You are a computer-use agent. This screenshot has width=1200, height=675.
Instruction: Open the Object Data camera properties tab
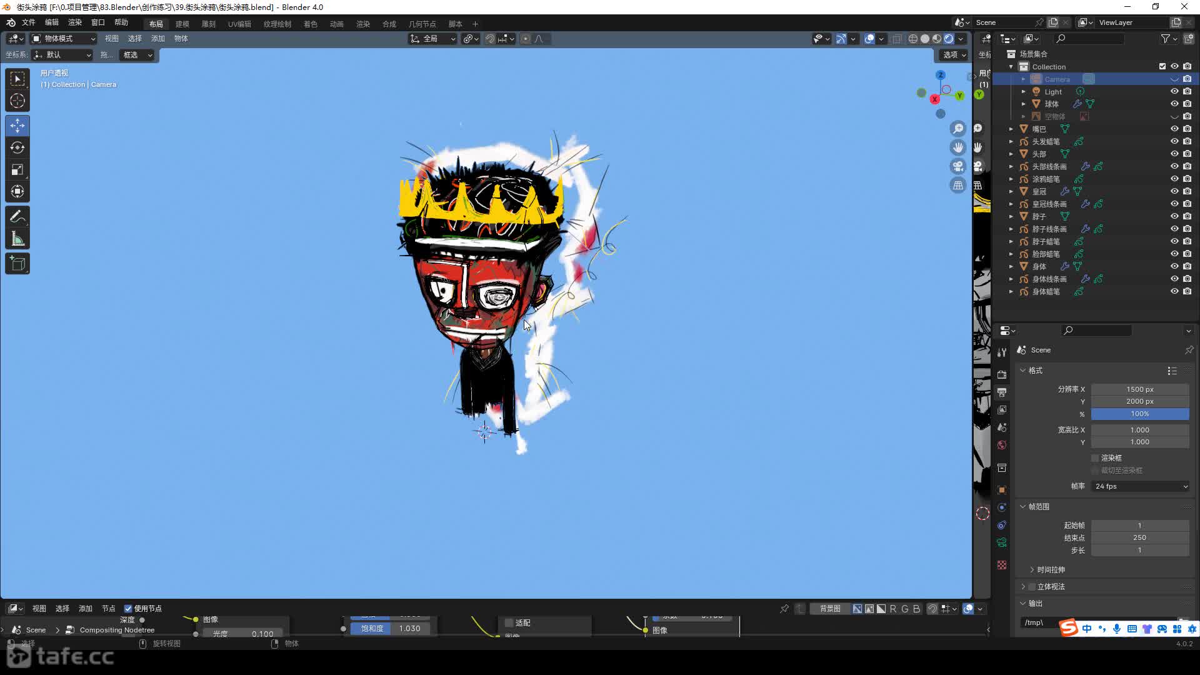pos(1002,542)
